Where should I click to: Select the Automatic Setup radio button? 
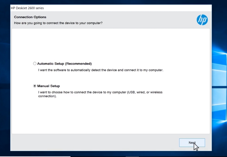pyautogui.click(x=35, y=64)
